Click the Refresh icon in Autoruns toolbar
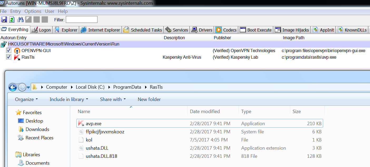Image resolution: width=370 pixels, height=167 pixels. 12,19
